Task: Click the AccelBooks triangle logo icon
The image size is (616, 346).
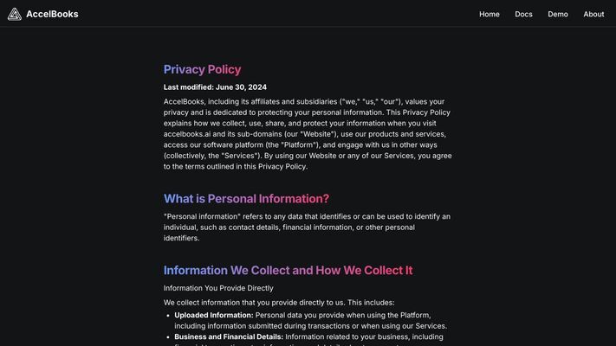Action: coord(15,14)
